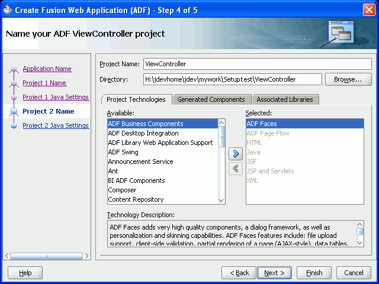The height and width of the screenshot is (284, 379).
Task: Click into the Project Name field
Action: pyautogui.click(x=258, y=64)
